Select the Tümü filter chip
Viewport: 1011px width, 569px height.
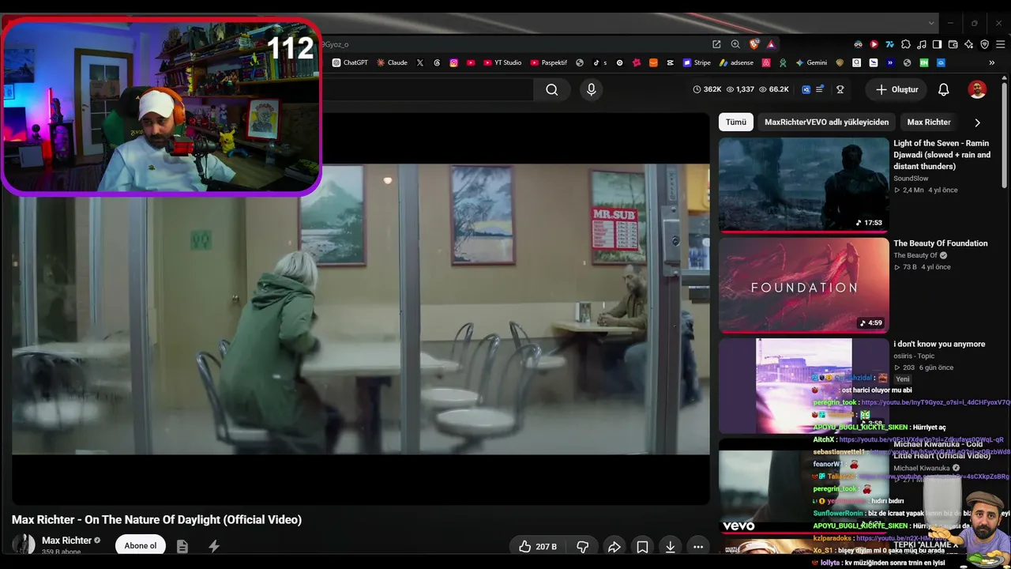pos(736,122)
